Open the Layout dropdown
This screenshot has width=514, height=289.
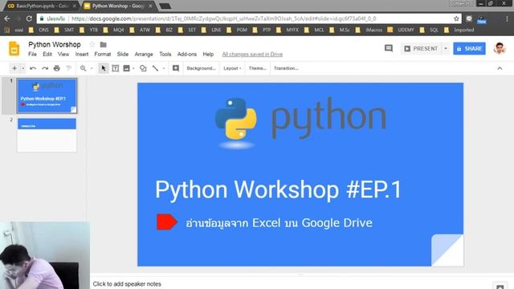[x=232, y=68]
